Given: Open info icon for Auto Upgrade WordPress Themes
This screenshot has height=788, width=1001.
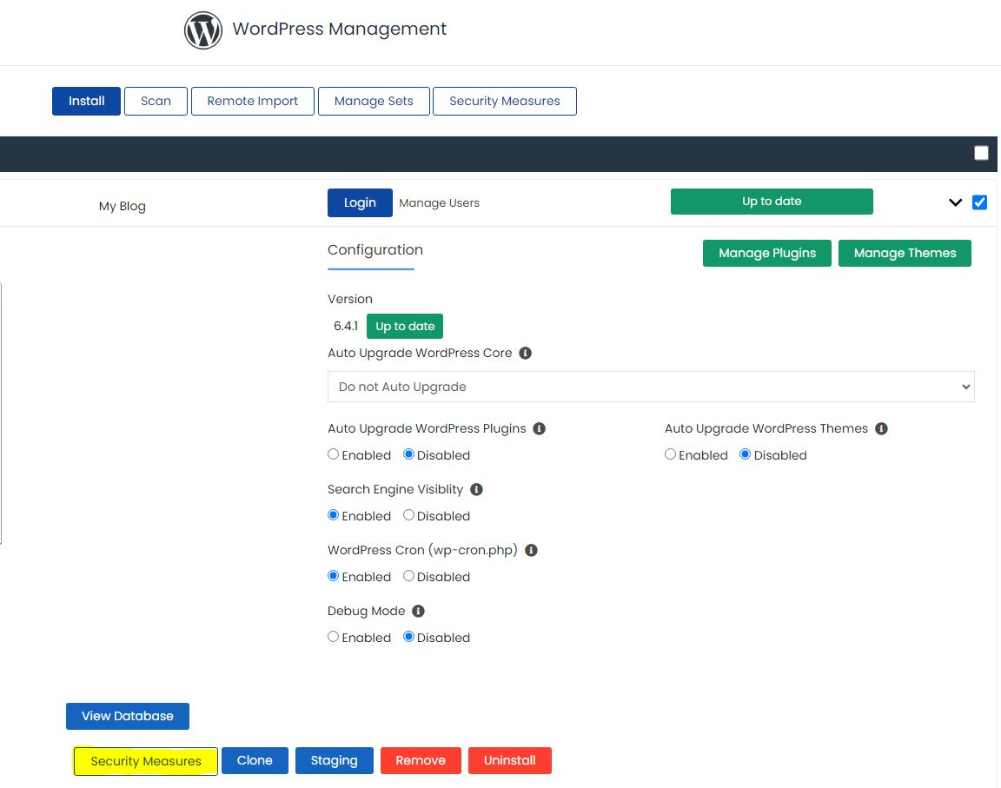Looking at the screenshot, I should pos(882,429).
